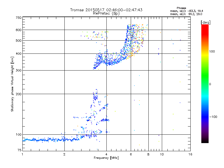Click the y-axis label 'Stationary phase Virtual Height [km]'
Image resolution: width=224 pixels, height=168 pixels.
[x=12, y=84]
